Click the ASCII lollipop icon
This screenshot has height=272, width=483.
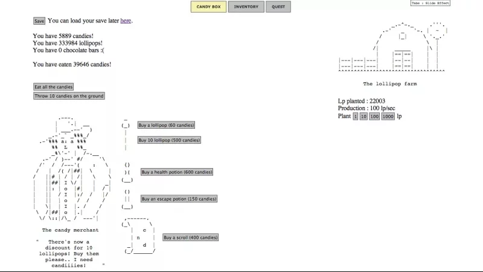point(126,134)
